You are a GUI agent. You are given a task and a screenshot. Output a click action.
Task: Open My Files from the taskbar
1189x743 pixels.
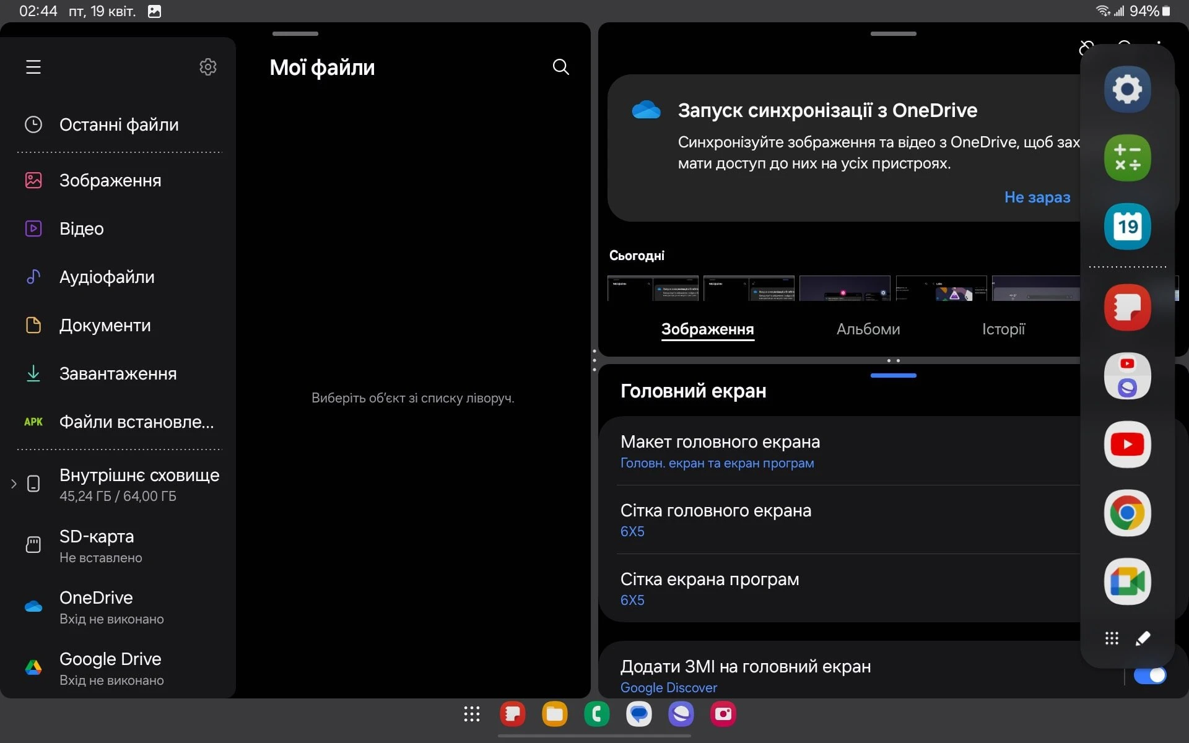coord(555,714)
